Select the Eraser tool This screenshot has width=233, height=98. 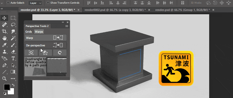click(x=13, y=52)
